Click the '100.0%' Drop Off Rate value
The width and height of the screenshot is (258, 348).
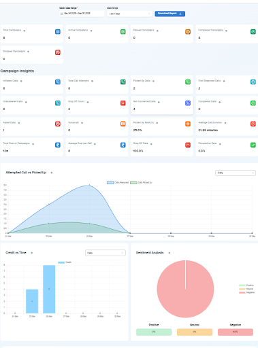click(138, 151)
